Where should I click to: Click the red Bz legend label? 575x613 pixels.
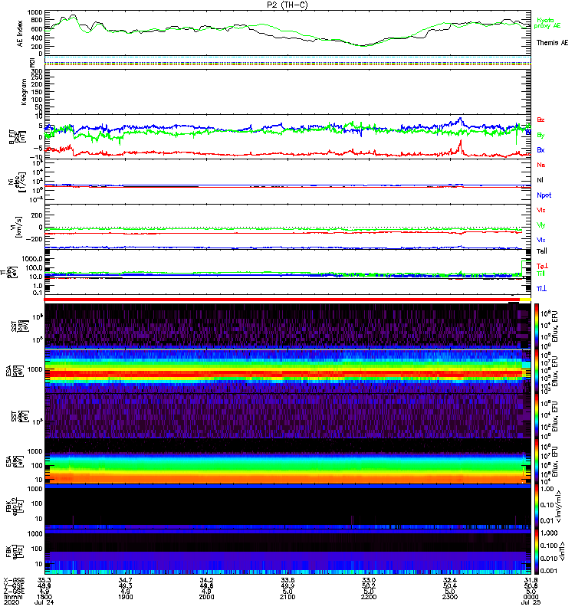pyautogui.click(x=540, y=120)
